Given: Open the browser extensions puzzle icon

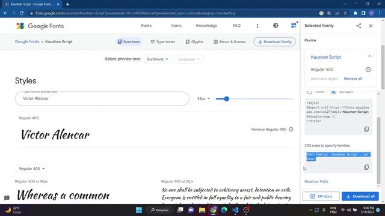Looking at the screenshot, I should point(355,13).
